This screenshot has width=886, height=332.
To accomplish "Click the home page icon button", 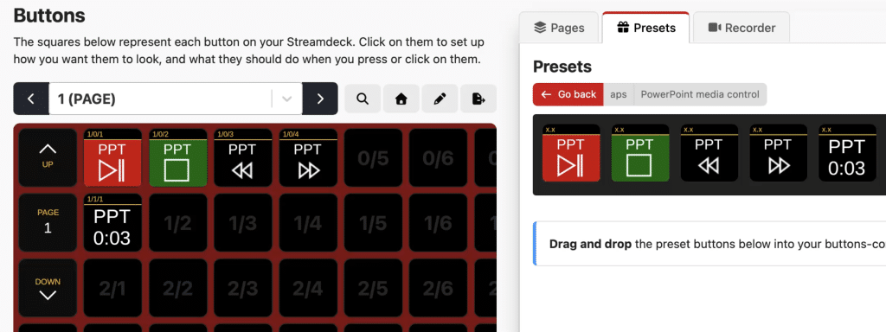I will 401,99.
